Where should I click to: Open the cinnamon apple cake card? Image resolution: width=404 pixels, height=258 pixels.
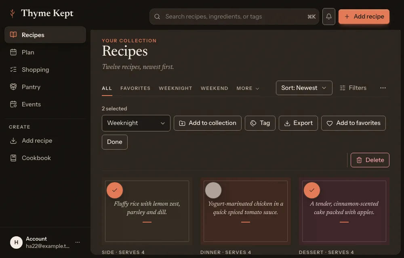point(344,211)
